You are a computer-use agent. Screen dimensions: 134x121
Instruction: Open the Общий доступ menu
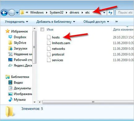tap(96, 22)
